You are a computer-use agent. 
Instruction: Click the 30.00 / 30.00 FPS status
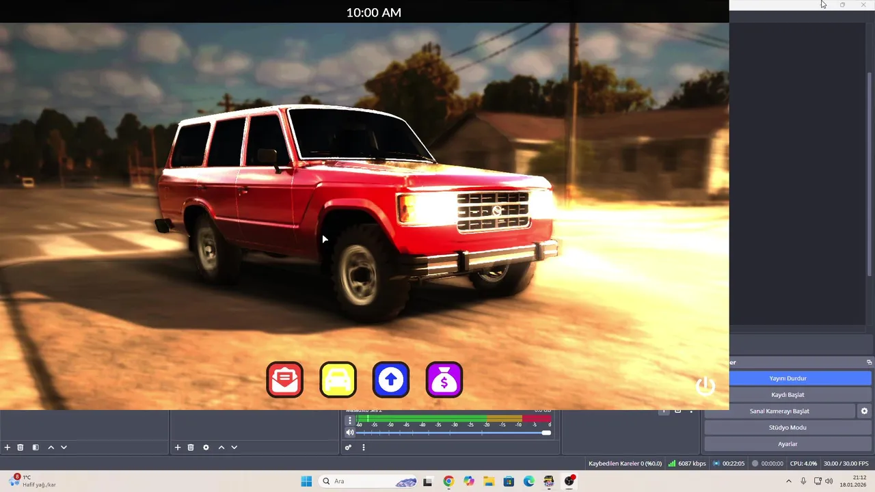(846, 463)
